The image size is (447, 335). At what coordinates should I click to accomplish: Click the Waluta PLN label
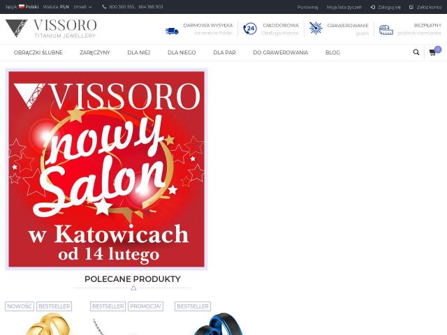tap(56, 6)
